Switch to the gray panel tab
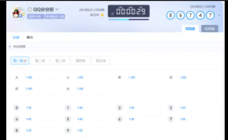 pyautogui.click(x=209, y=29)
